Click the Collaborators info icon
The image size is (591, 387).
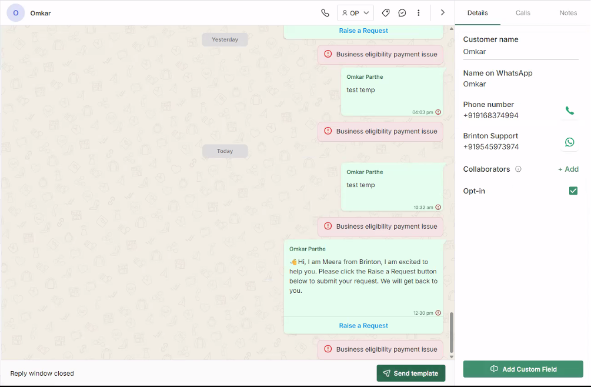coord(518,169)
